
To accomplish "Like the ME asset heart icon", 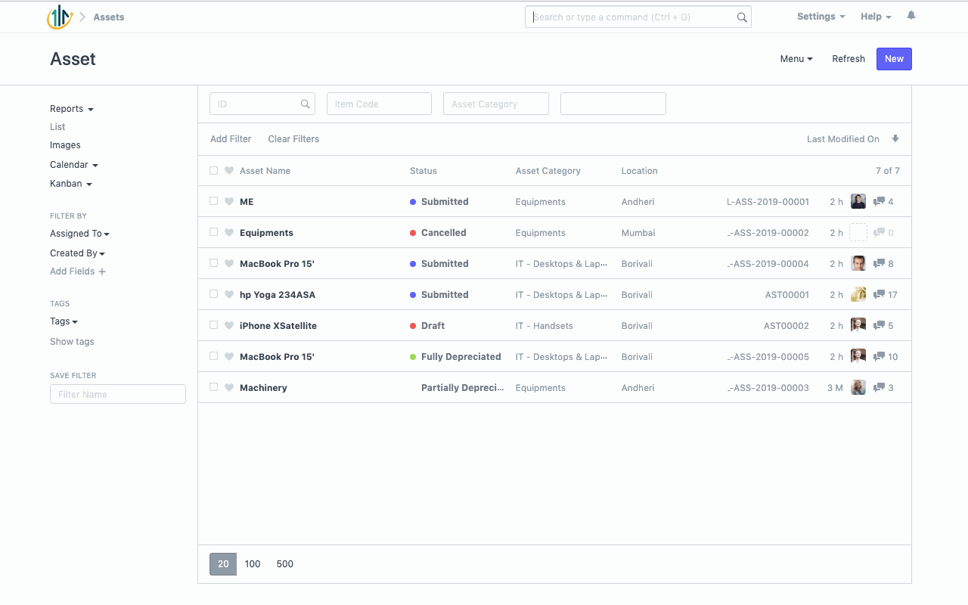I will (x=229, y=202).
